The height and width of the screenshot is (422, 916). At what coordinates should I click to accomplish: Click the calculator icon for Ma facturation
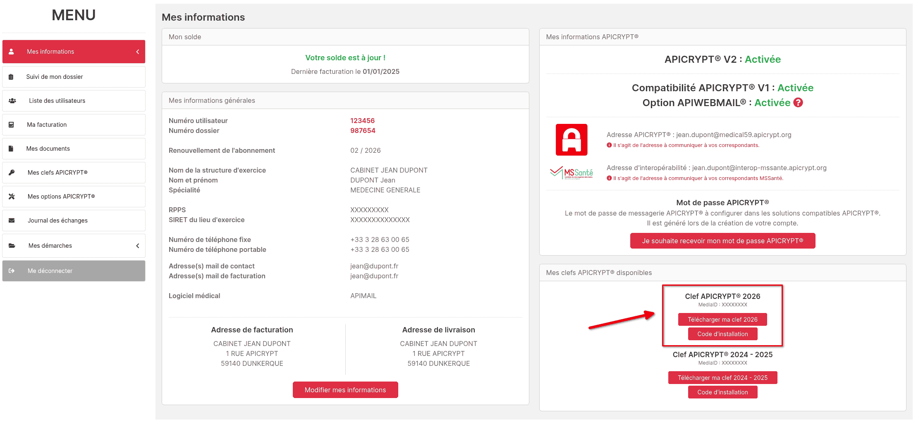11,125
